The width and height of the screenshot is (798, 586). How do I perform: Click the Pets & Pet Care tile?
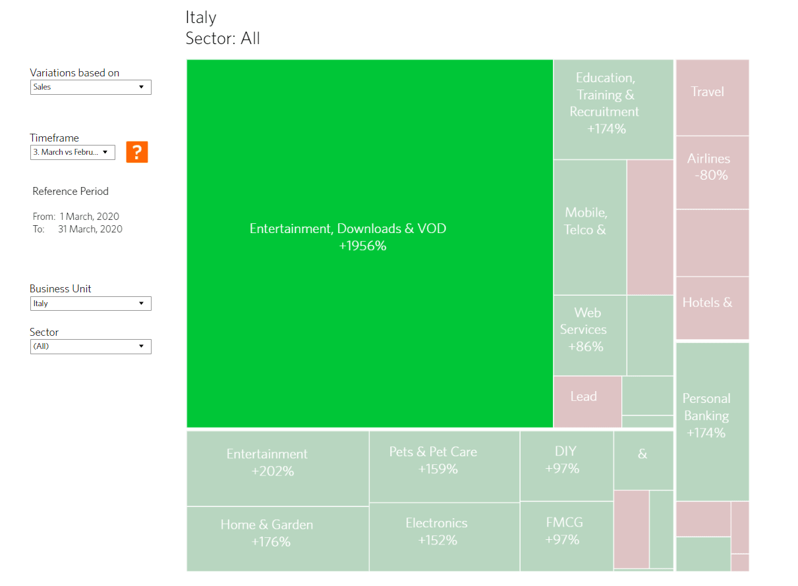click(x=444, y=467)
